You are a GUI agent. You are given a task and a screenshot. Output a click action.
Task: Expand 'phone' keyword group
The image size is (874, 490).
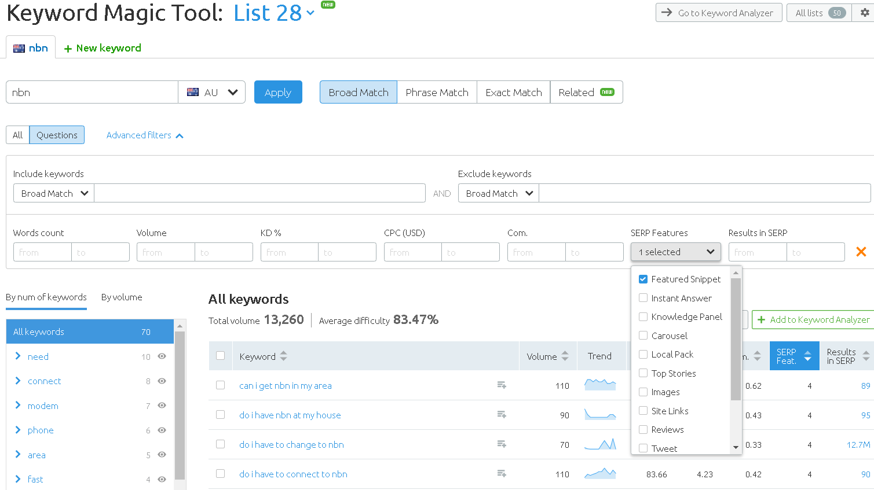tap(18, 430)
